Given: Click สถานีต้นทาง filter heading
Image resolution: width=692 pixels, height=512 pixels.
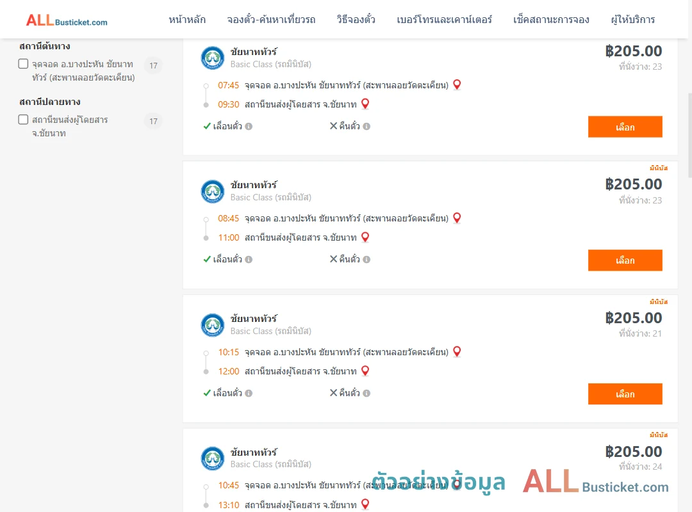Looking at the screenshot, I should tap(45, 46).
